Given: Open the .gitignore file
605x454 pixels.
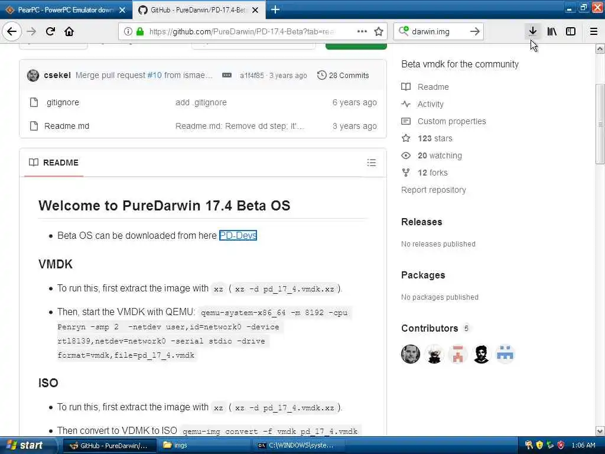Looking at the screenshot, I should point(63,102).
